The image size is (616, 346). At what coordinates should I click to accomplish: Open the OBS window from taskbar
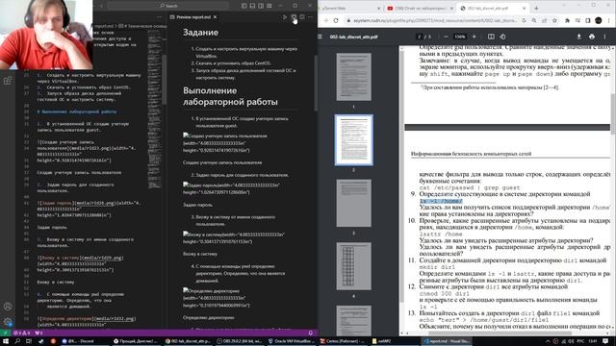[x=241, y=341]
